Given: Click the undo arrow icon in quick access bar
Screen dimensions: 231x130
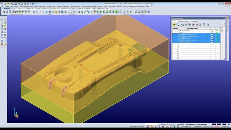Looking at the screenshot, I should pyautogui.click(x=28, y=4).
